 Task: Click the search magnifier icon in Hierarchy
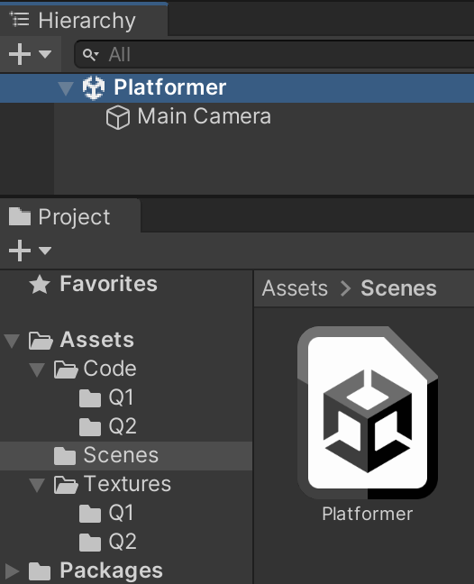click(90, 55)
